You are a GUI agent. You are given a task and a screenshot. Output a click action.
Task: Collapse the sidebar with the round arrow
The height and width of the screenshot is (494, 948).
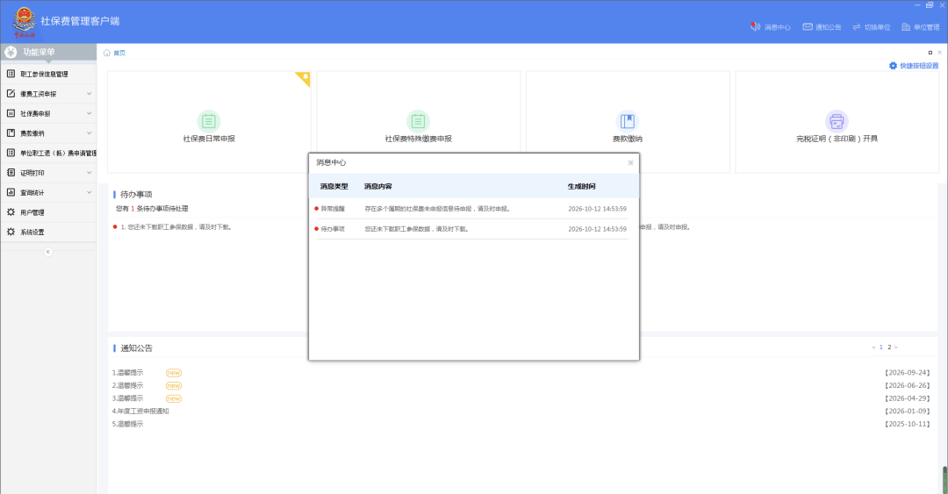click(48, 252)
